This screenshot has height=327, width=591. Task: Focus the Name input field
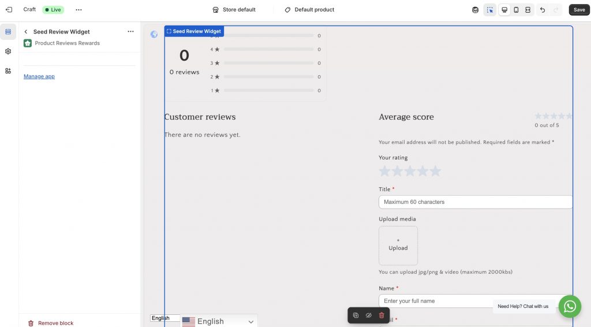476,301
